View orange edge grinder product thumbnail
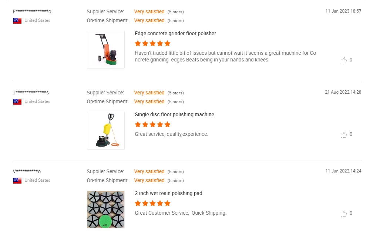Screen dimensions: 370x238 click(x=106, y=50)
